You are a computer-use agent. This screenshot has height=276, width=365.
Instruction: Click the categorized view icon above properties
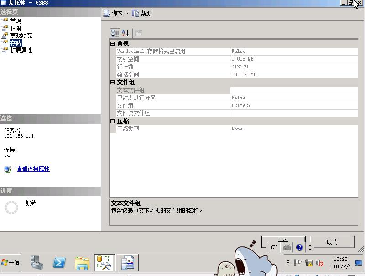(115, 33)
